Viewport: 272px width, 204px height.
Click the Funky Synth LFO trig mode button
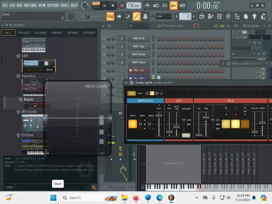pyautogui.click(x=186, y=135)
